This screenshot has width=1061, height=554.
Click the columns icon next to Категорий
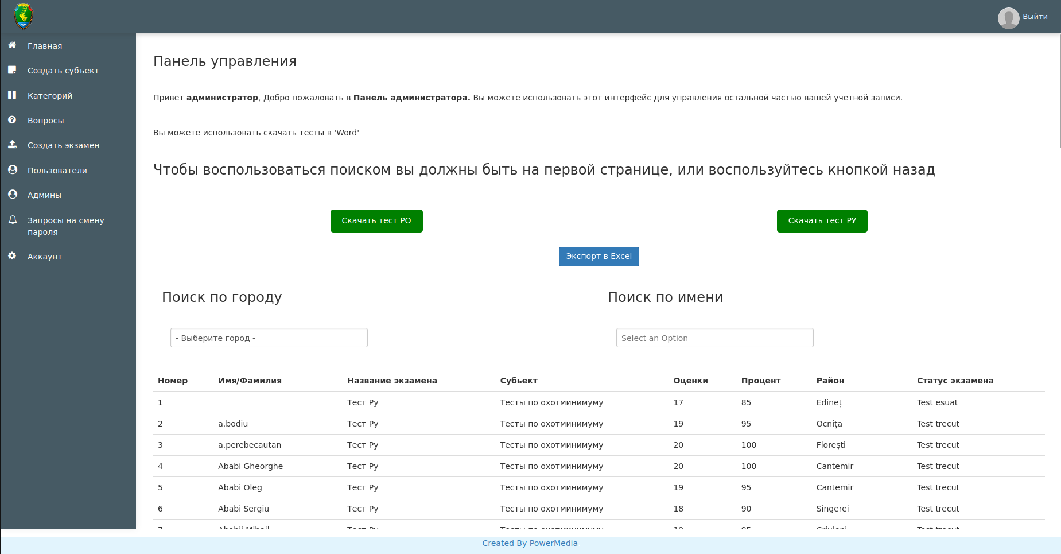pyautogui.click(x=13, y=95)
